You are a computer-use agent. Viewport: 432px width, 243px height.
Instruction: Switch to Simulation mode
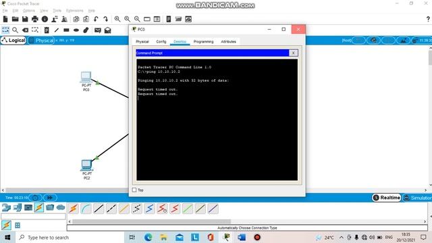point(417,198)
